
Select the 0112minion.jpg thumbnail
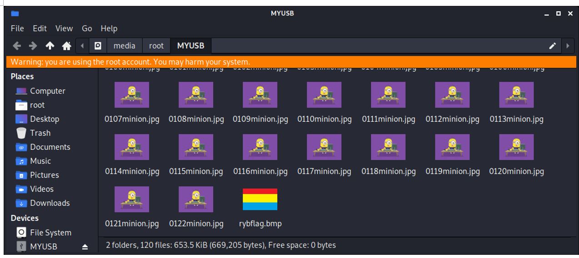point(452,94)
